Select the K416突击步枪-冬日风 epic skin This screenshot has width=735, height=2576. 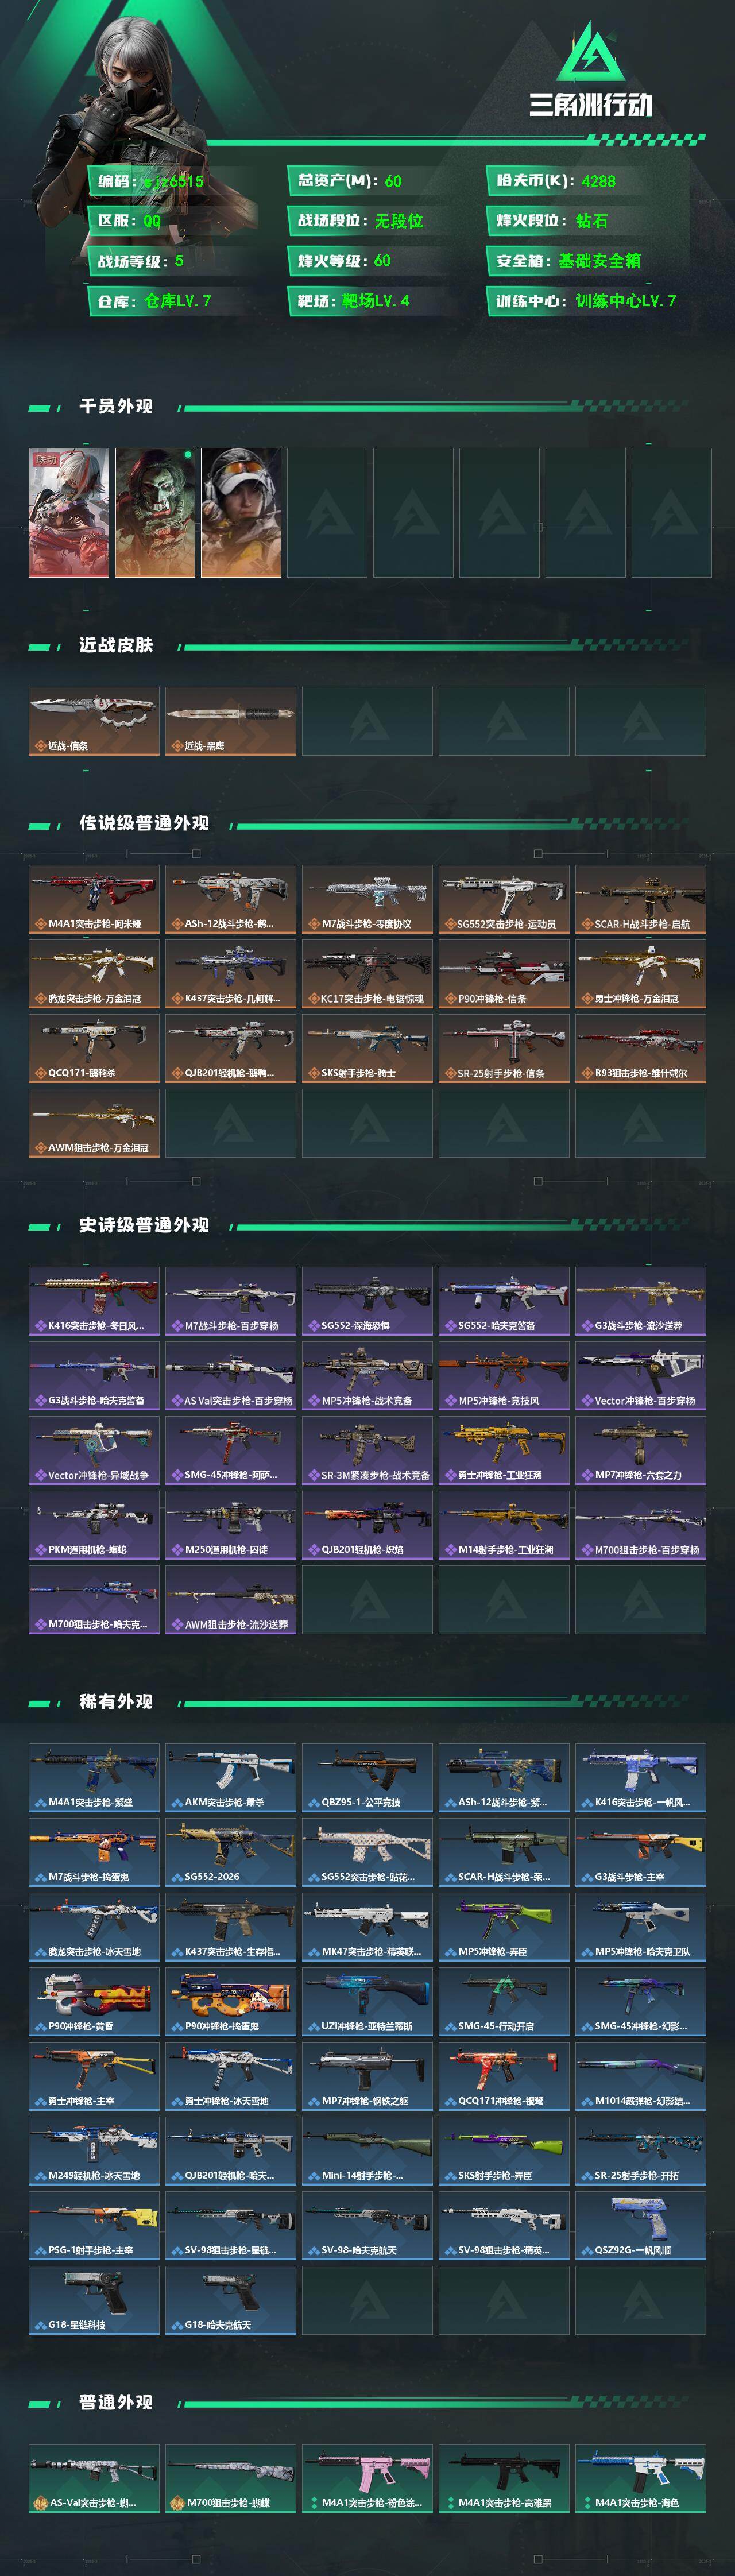point(94,1301)
